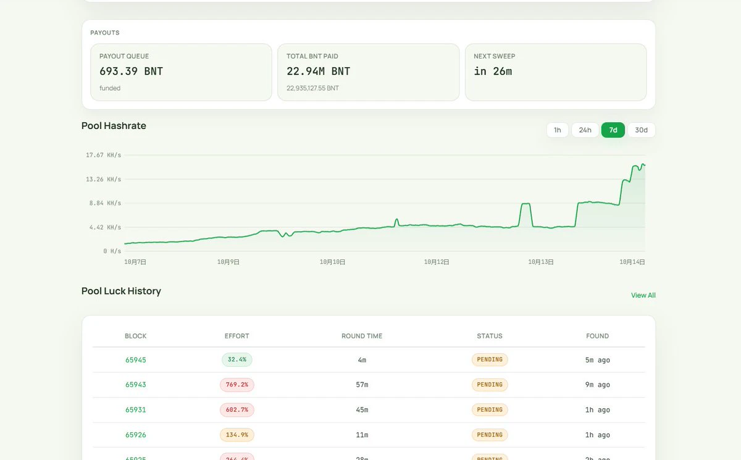Select the 134.9% effort badge
The width and height of the screenshot is (741, 460).
point(237,435)
